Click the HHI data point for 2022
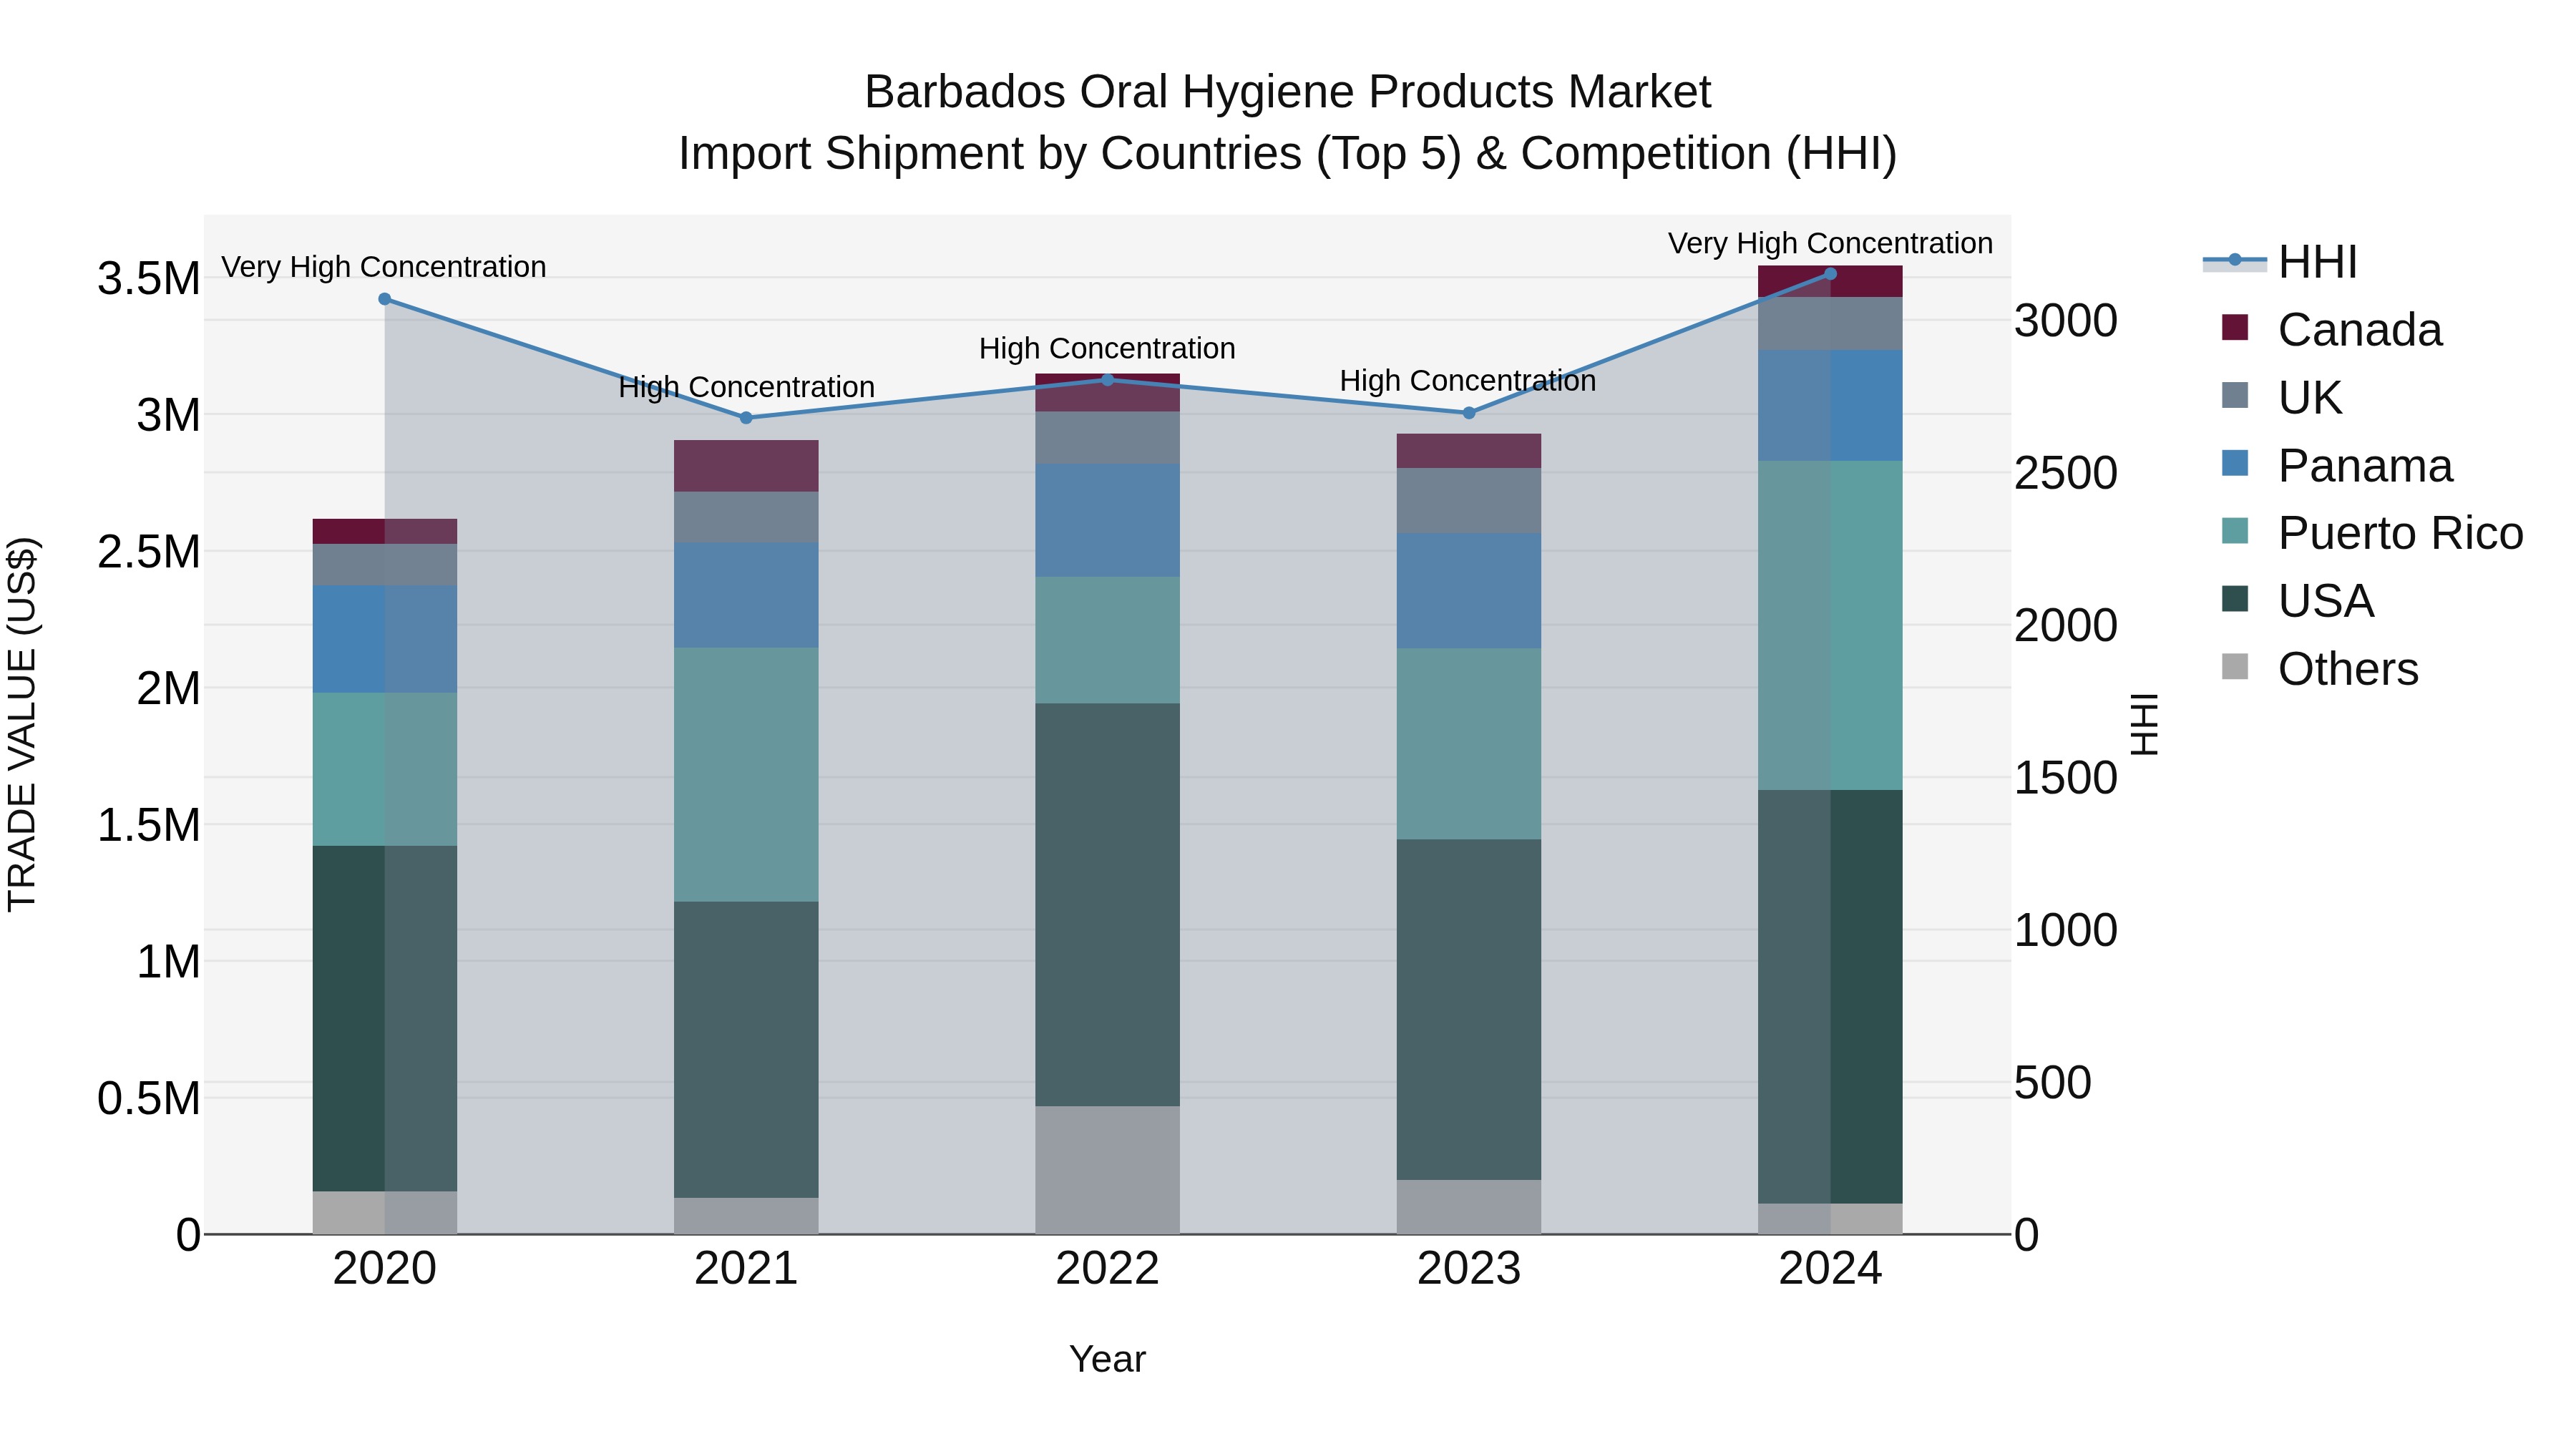 click(1107, 380)
